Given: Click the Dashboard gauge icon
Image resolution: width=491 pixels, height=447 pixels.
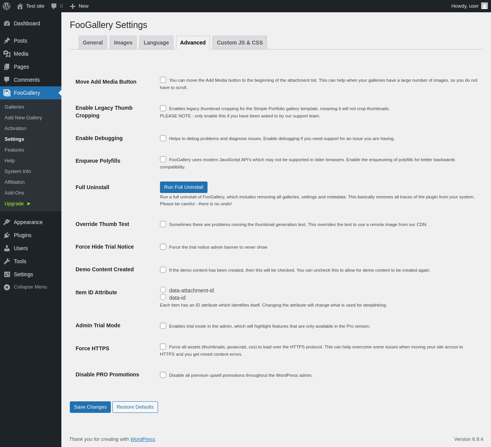Looking at the screenshot, I should tap(7, 23).
